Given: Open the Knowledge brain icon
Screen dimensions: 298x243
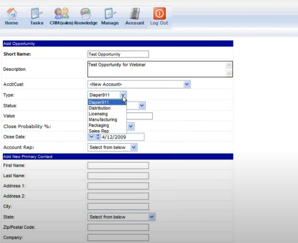Looking at the screenshot, I should 85,14.
